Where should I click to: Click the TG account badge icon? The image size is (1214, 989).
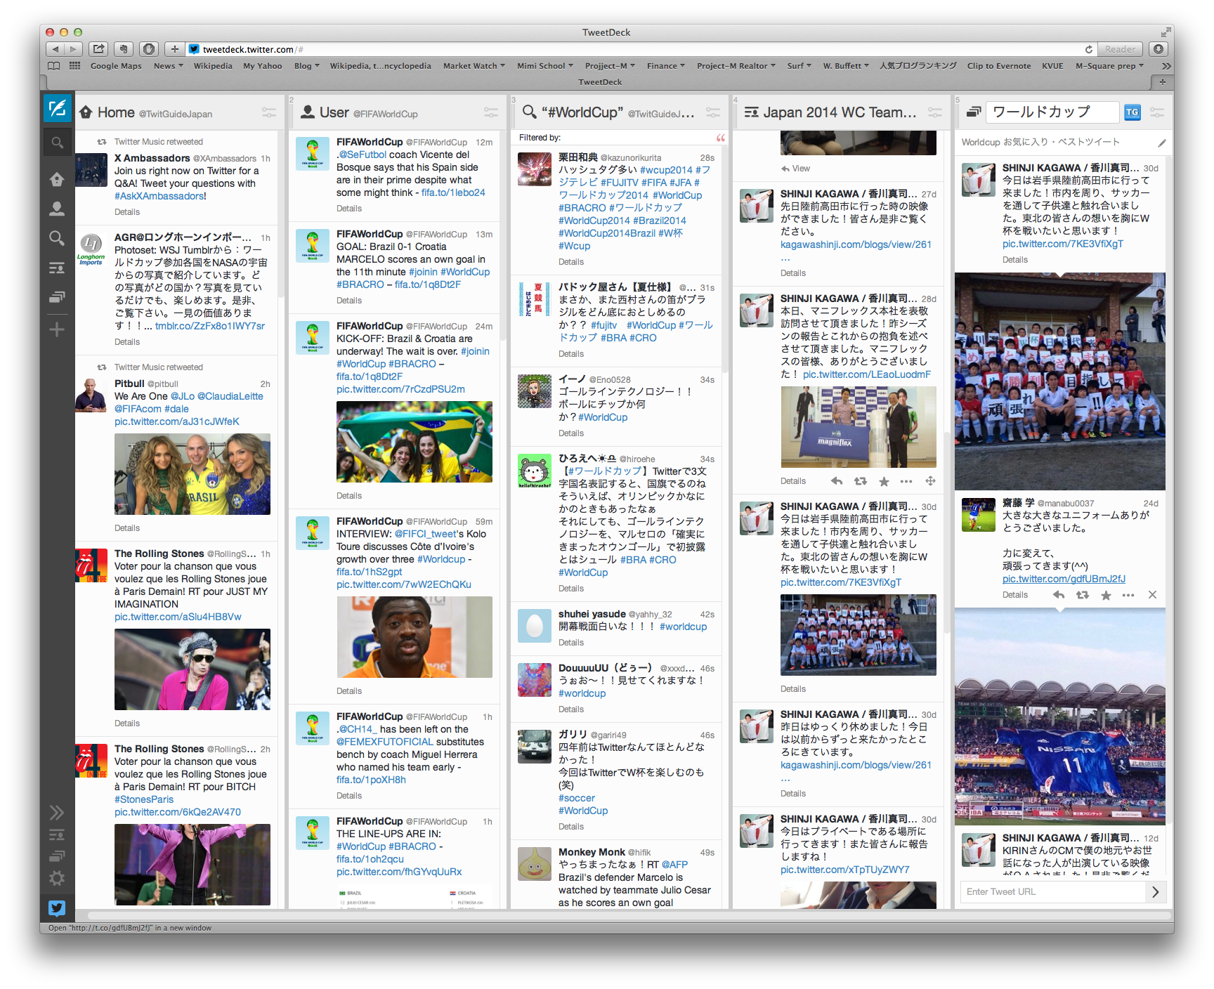point(1133,112)
